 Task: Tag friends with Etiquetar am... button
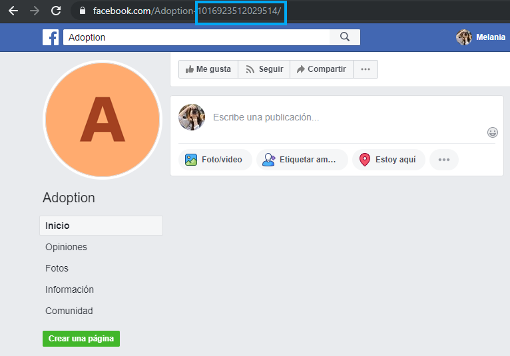(302, 160)
